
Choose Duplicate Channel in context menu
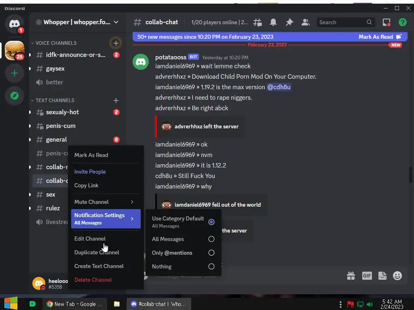click(x=106, y=252)
